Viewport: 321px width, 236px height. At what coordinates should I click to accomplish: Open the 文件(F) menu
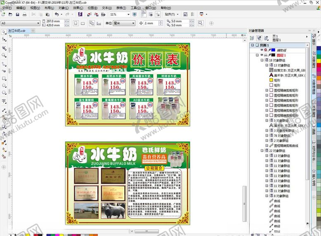[x=7, y=8]
